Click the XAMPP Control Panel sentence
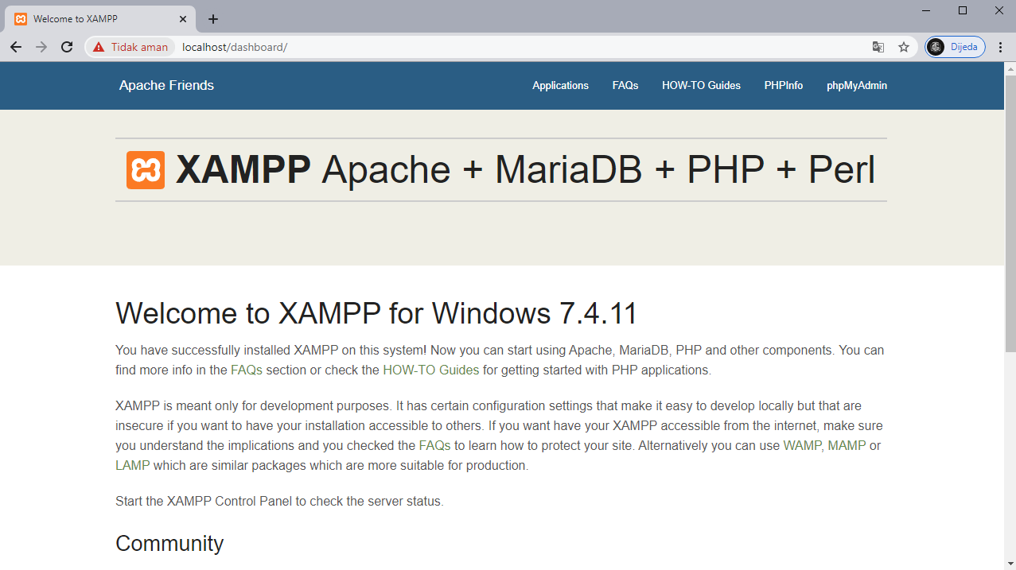Viewport: 1016px width, 570px height. 279,502
